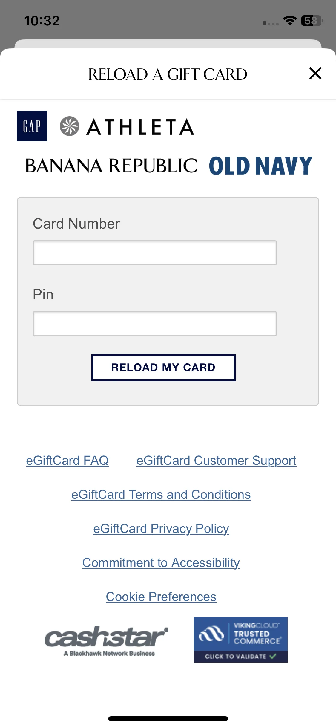Focus the Card Number field
Image resolution: width=336 pixels, height=728 pixels.
point(155,253)
